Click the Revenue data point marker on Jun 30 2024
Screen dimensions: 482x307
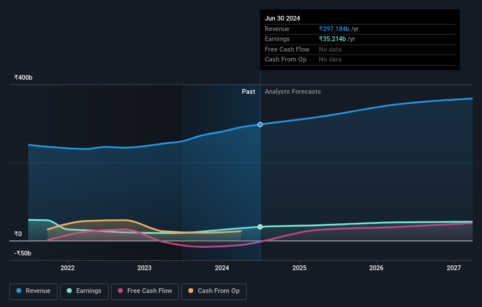260,125
